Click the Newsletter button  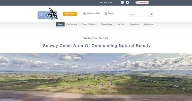(x=70, y=14)
